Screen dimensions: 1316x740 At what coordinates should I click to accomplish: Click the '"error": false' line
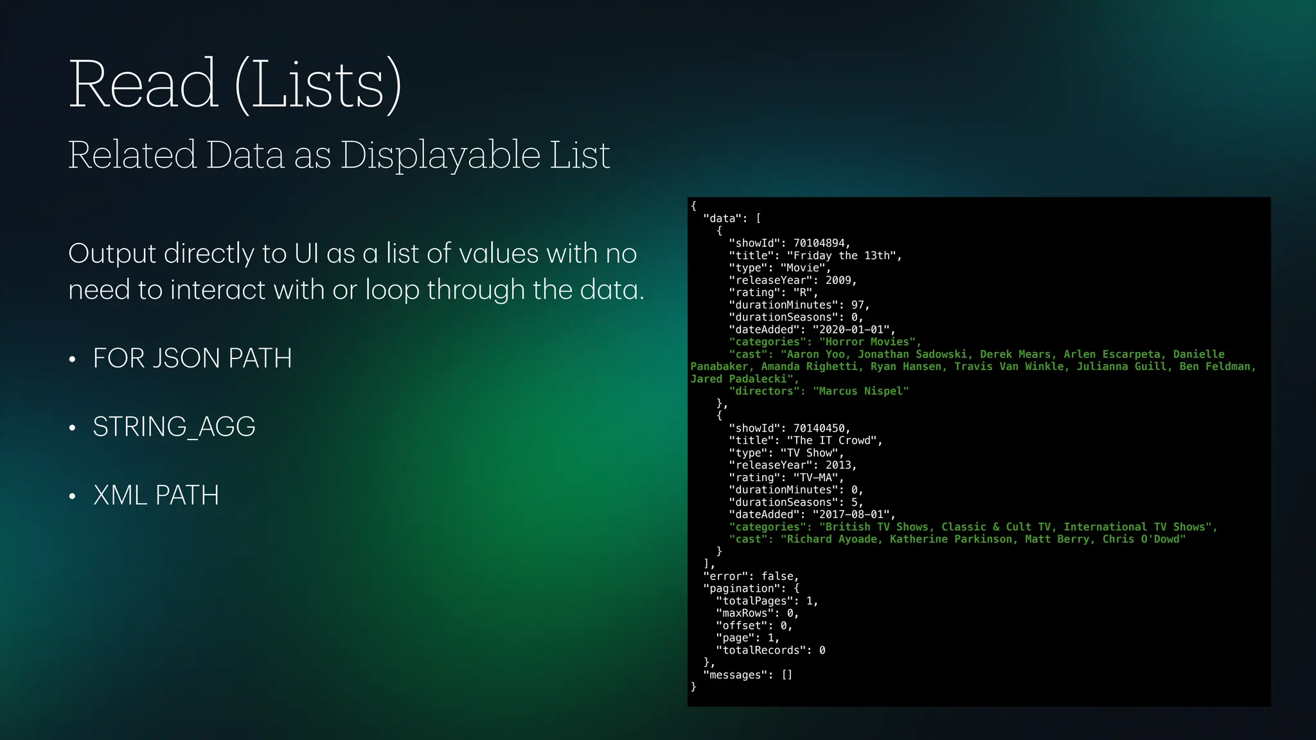pos(751,576)
